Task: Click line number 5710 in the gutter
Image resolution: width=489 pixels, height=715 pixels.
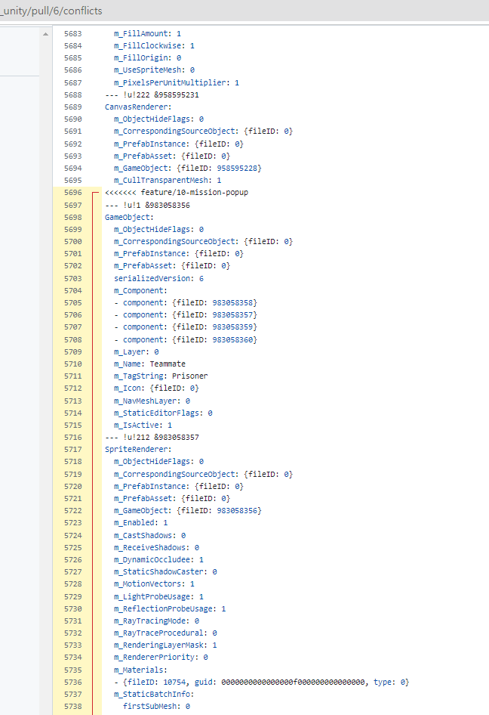Action: pyautogui.click(x=73, y=364)
